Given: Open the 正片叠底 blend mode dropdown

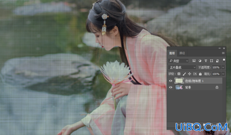Looking at the screenshot, I should pyautogui.click(x=182, y=67).
